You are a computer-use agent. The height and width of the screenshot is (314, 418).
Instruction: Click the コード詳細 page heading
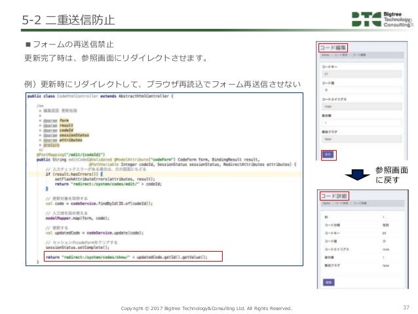coord(334,196)
